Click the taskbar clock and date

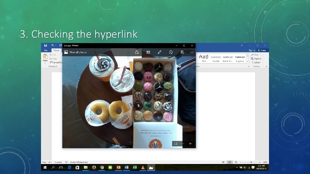point(261,167)
